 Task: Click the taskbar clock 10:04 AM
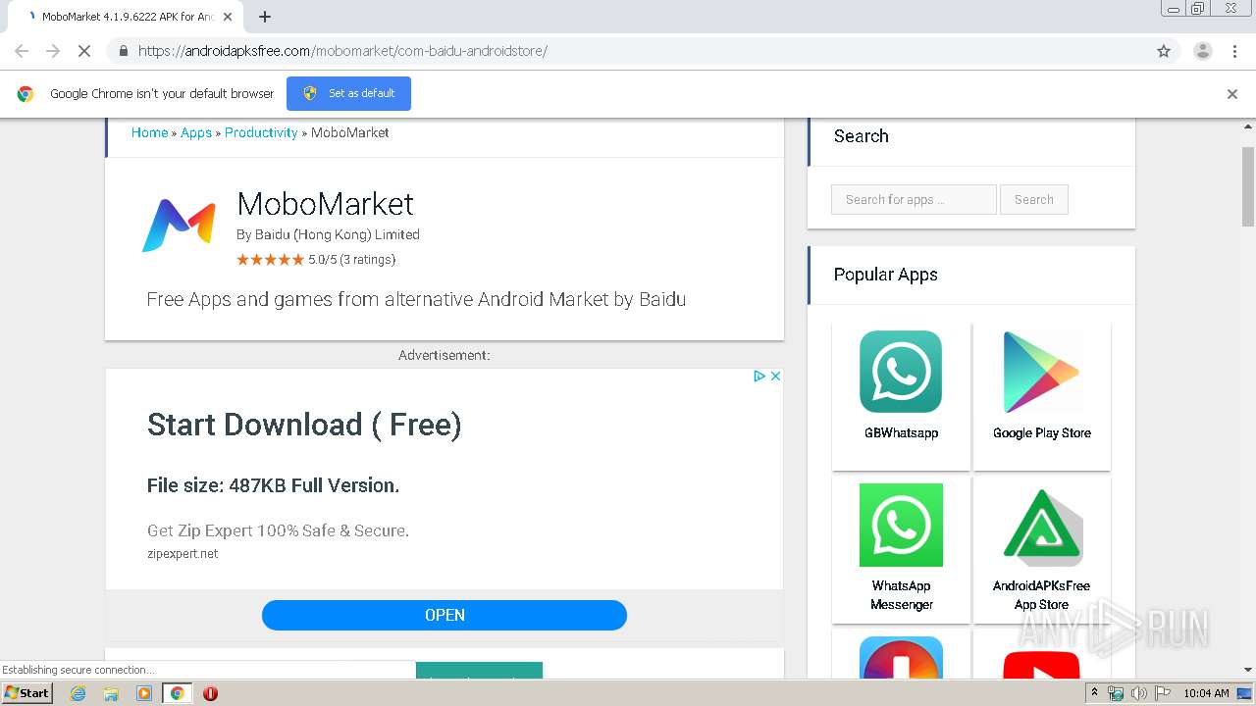[x=1206, y=693]
